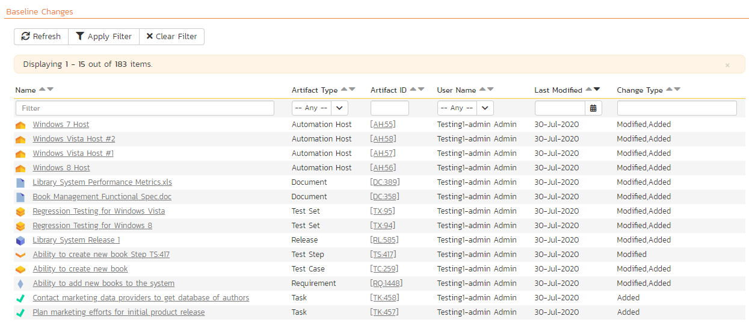The height and width of the screenshot is (322, 749).
Task: Dismiss the items count message with X
Action: pyautogui.click(x=727, y=65)
